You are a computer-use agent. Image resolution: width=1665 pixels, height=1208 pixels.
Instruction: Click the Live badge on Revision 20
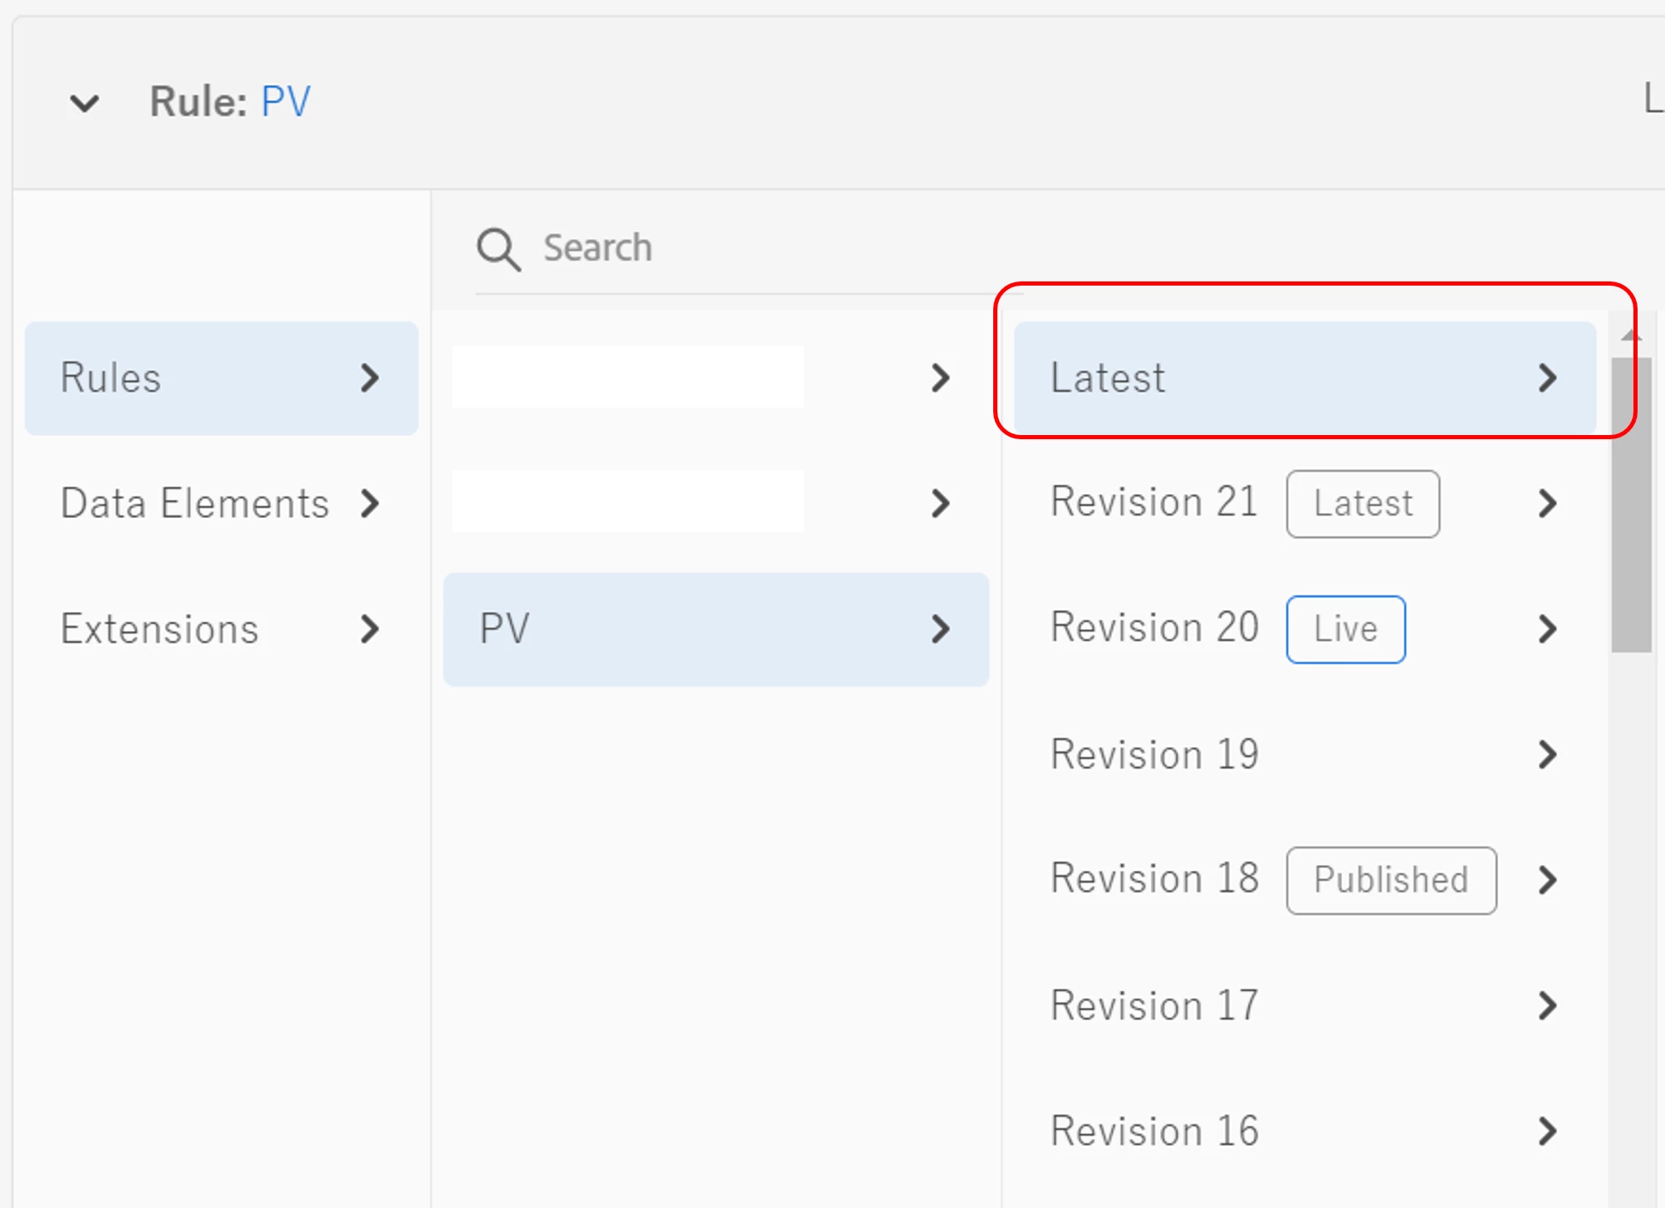point(1345,629)
